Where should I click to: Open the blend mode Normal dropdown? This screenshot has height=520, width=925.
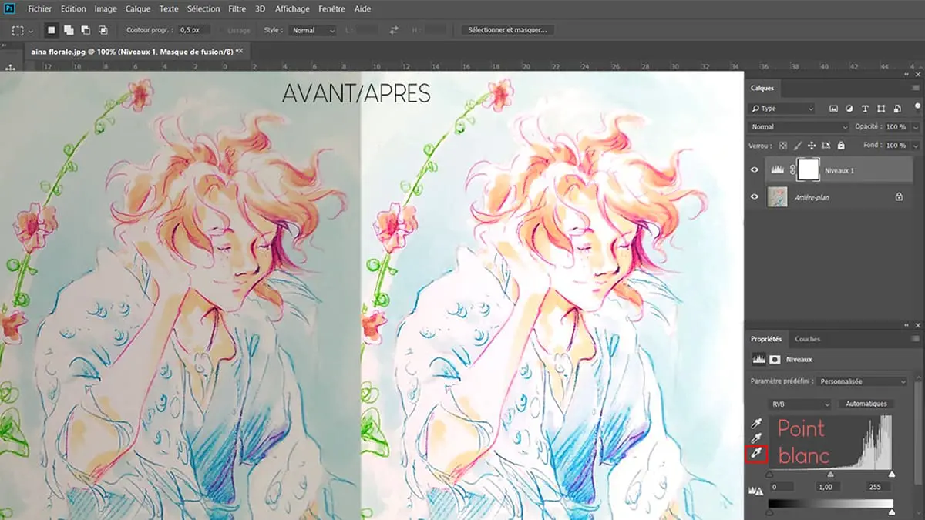799,126
